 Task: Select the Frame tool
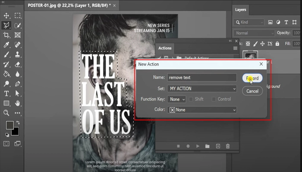pyautogui.click(x=18, y=35)
